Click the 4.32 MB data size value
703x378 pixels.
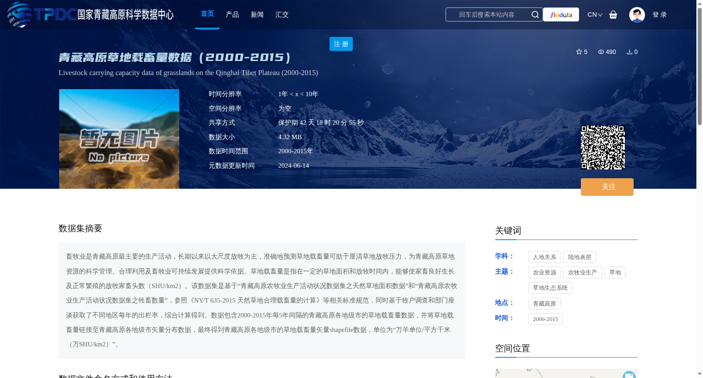pos(290,137)
